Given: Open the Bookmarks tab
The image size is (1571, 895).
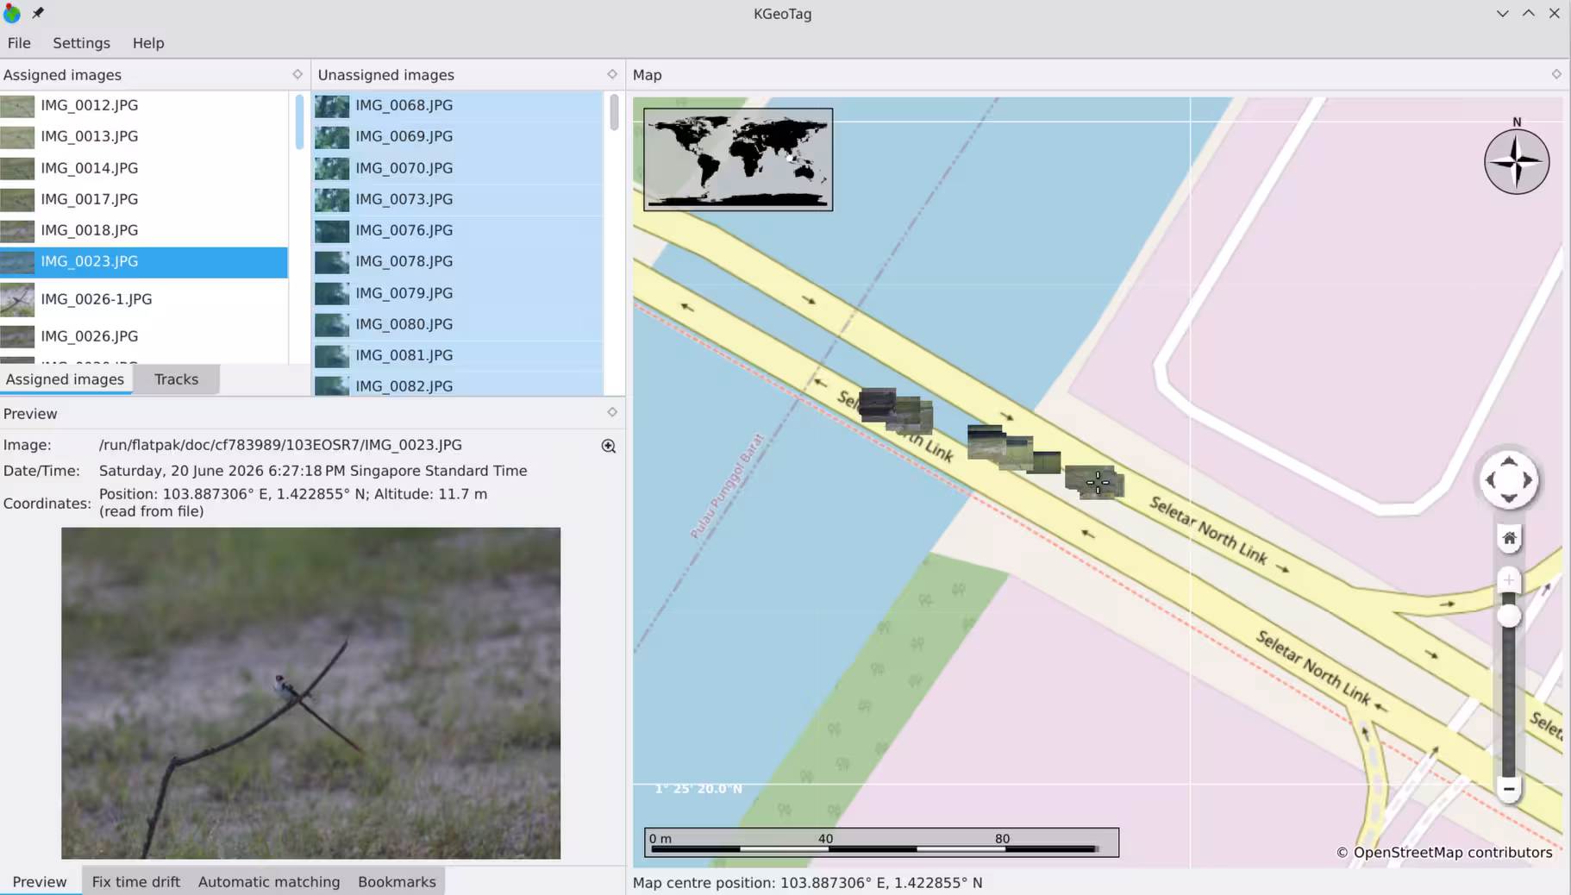Looking at the screenshot, I should click(397, 881).
